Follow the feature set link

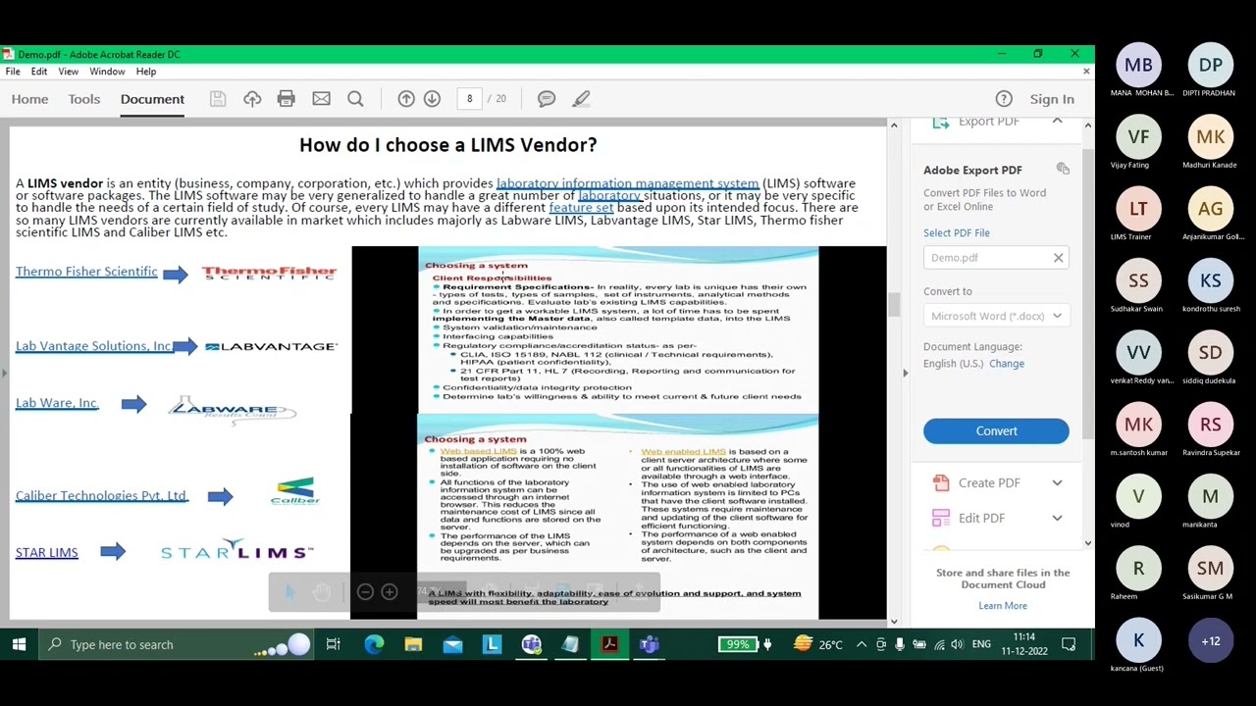581,208
